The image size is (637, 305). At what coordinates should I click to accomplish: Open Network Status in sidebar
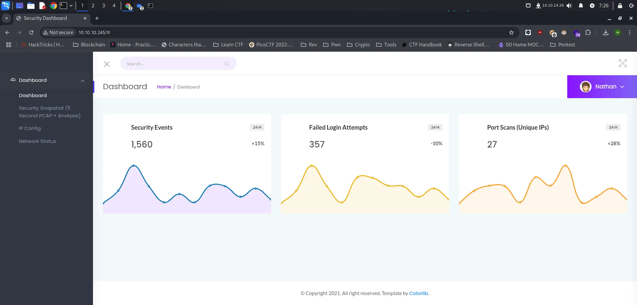tap(37, 141)
